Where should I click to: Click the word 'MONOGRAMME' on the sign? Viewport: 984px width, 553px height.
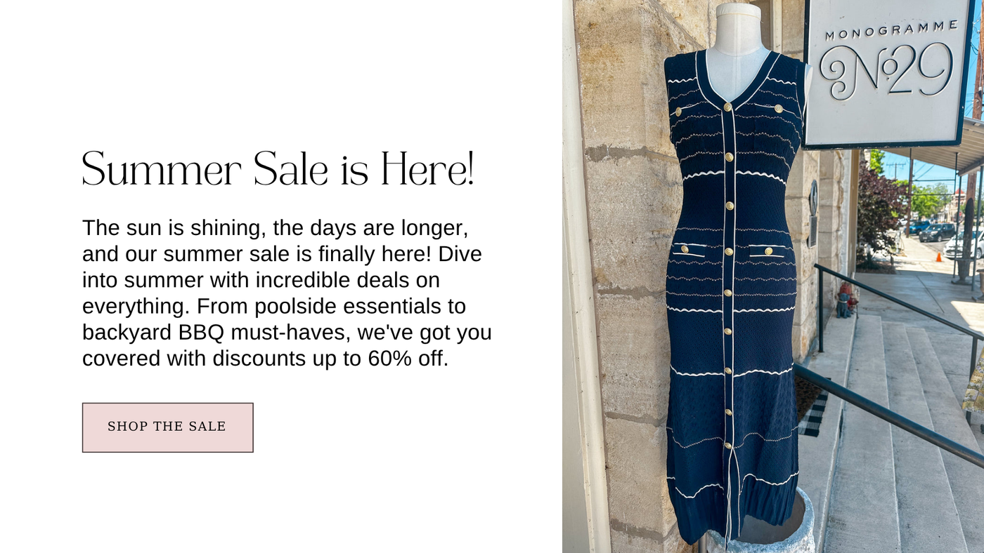pos(891,30)
